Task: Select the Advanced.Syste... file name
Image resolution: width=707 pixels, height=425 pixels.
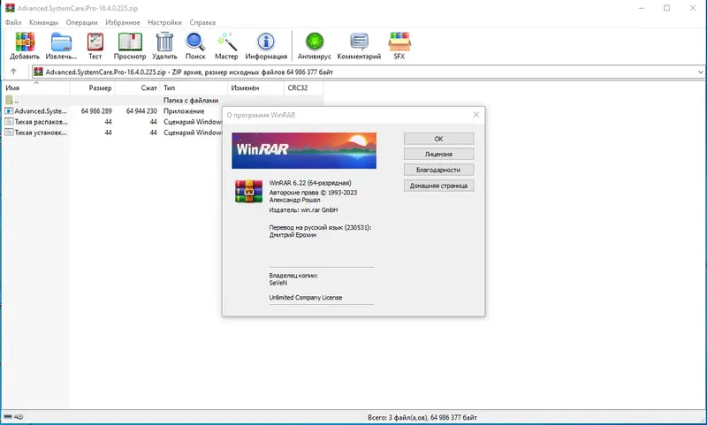Action: pos(41,110)
